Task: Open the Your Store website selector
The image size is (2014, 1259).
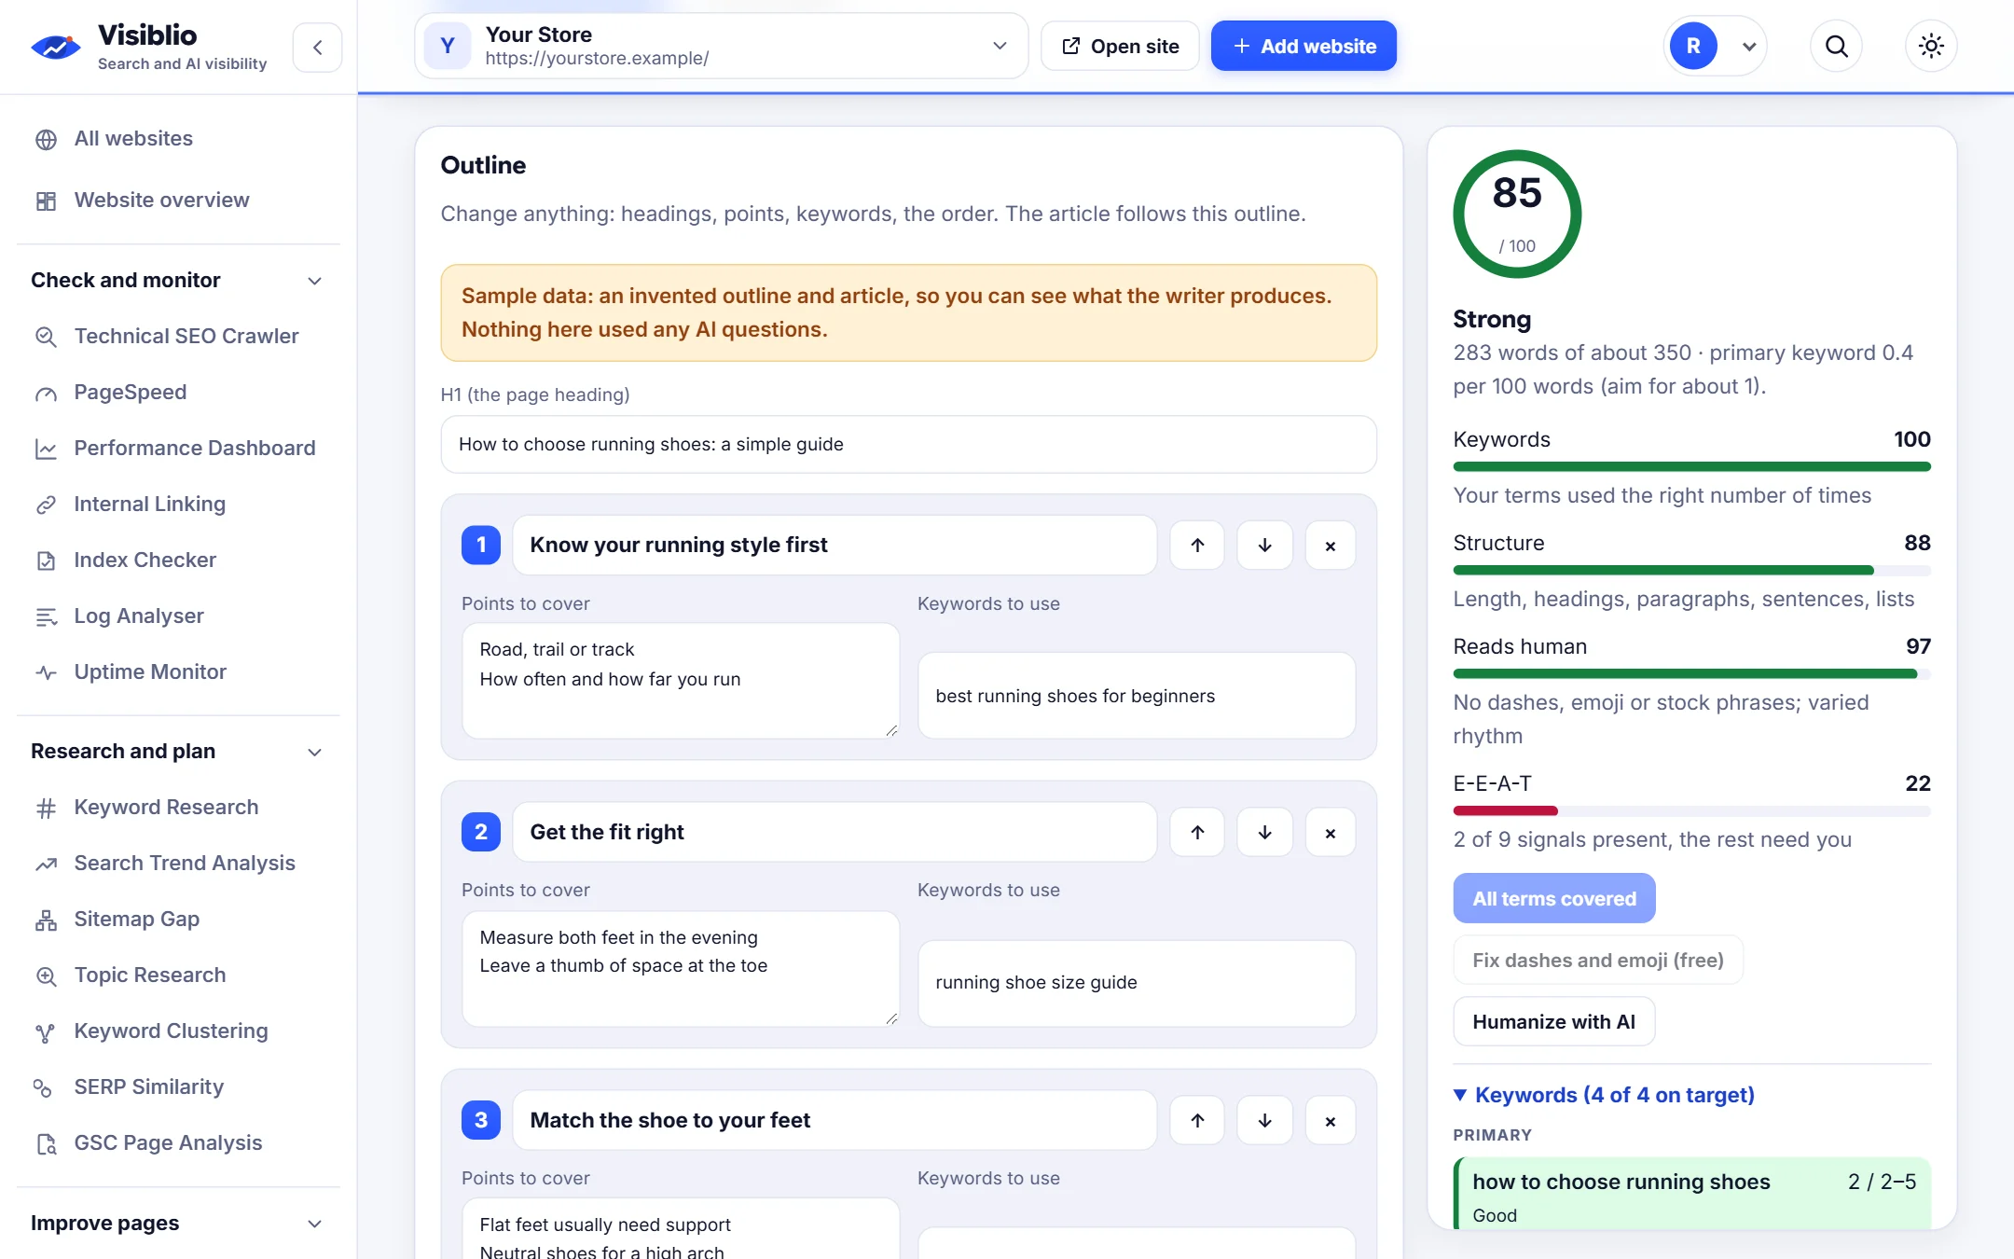Action: 721,46
